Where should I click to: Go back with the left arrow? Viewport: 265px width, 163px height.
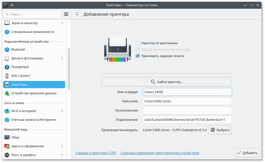(x=77, y=14)
